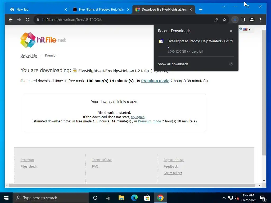Click the address bar URL
This screenshot has height=203, width=271.
(x=72, y=20)
